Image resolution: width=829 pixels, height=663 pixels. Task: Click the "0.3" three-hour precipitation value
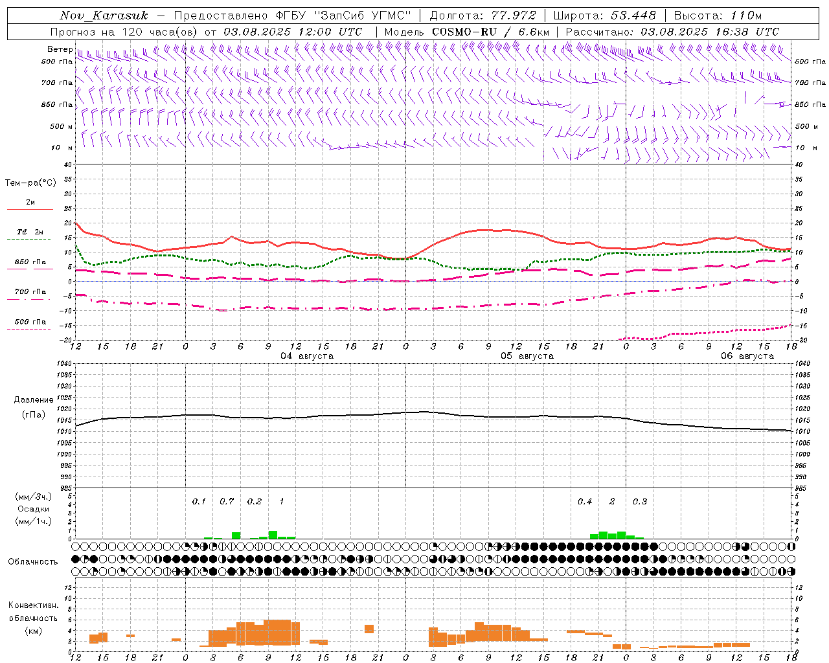coord(640,502)
